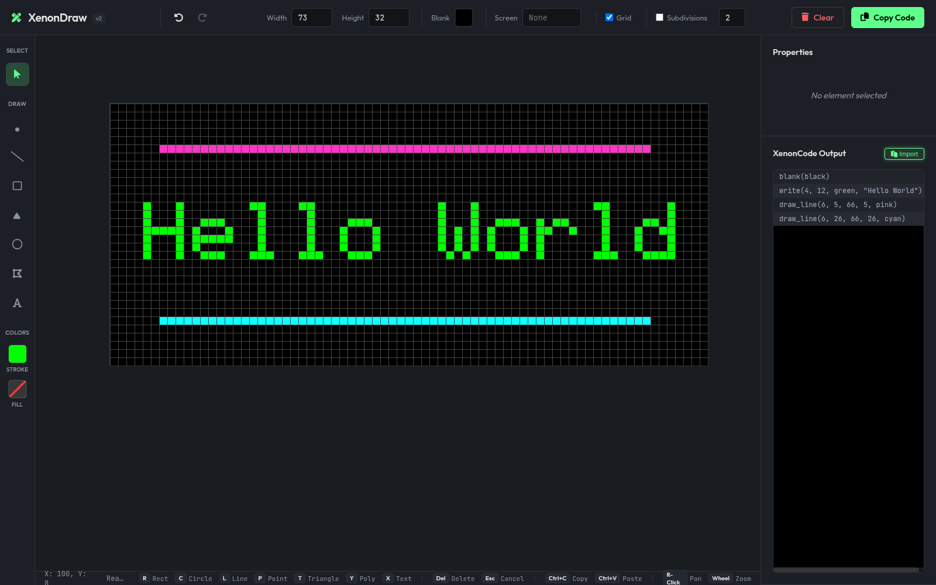Select the blank(black) code line
The image size is (936, 585).
pyautogui.click(x=848, y=177)
